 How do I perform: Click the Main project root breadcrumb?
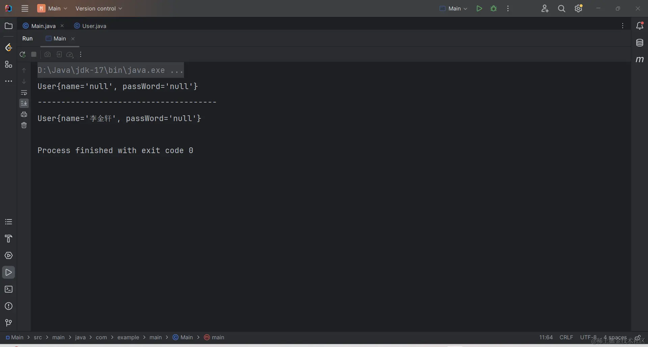click(x=15, y=338)
